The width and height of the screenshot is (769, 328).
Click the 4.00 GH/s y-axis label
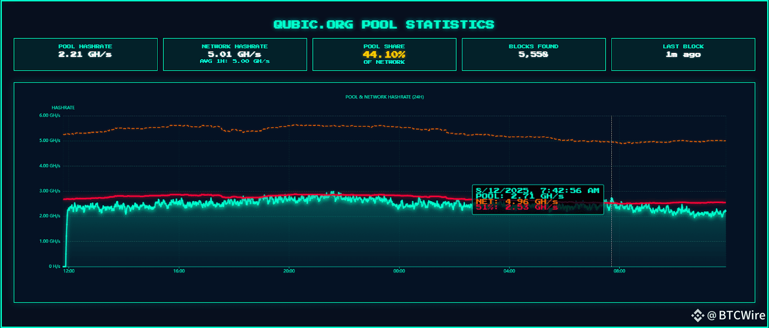(50, 166)
